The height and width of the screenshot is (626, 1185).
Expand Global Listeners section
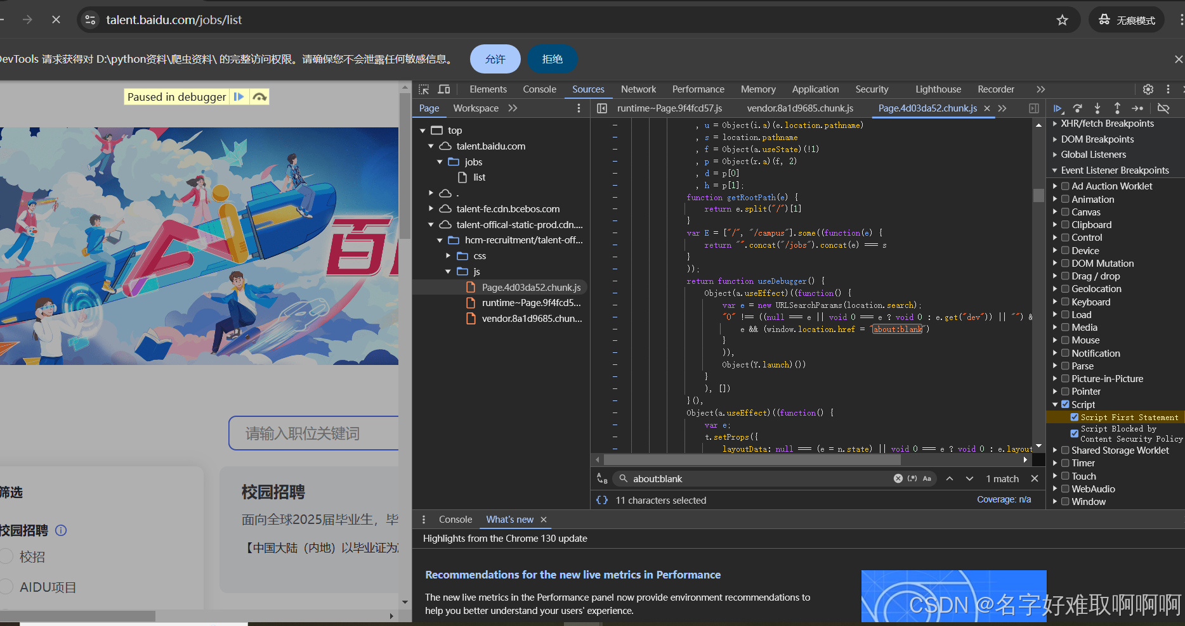1055,155
